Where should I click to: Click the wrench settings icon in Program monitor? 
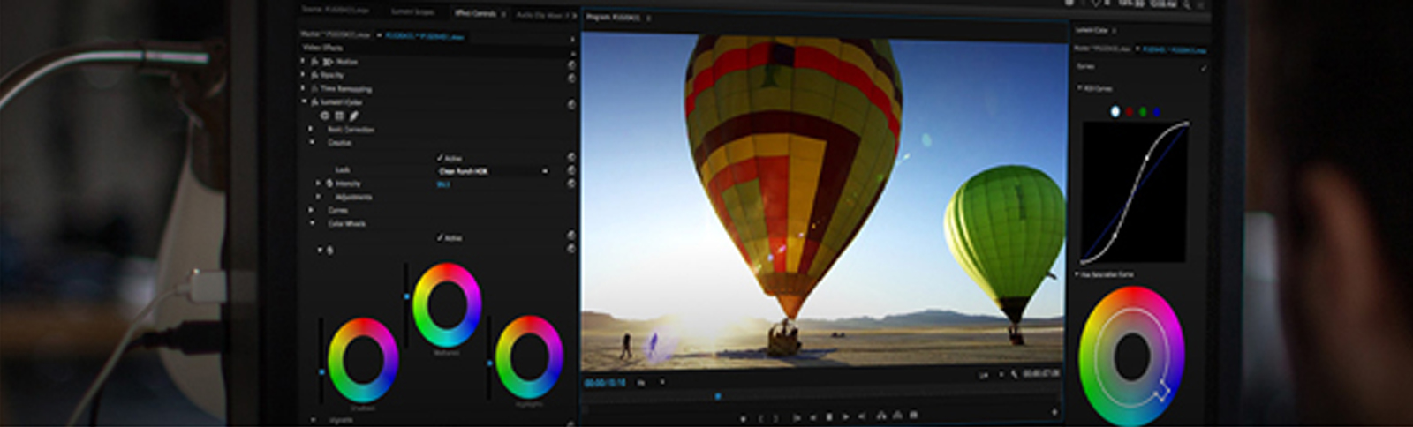tap(1013, 375)
